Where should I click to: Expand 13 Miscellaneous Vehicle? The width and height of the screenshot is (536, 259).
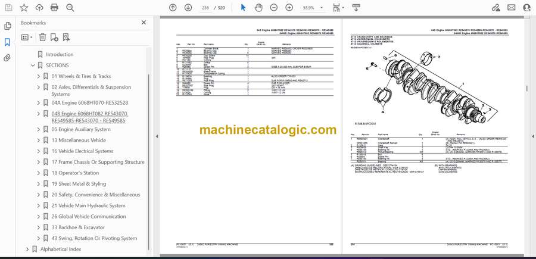(38, 140)
